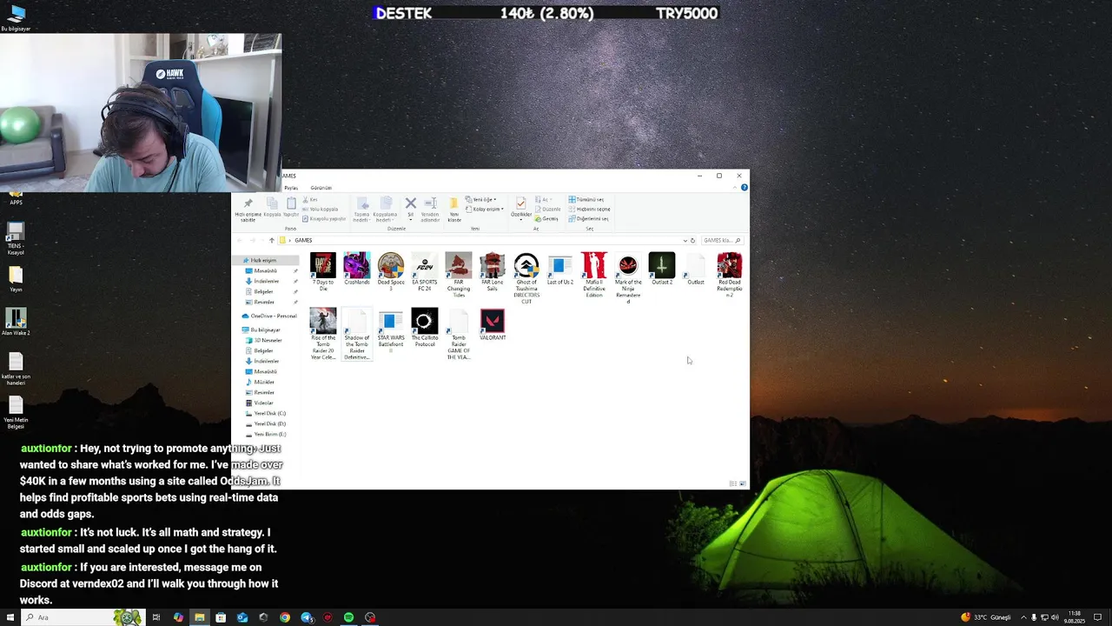Select Shadow of the Tomb Raider shortcut
The height and width of the screenshot is (626, 1112).
point(356,333)
